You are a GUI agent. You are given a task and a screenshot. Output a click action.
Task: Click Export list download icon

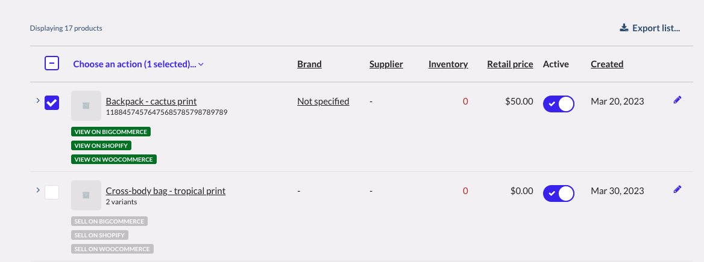(624, 28)
